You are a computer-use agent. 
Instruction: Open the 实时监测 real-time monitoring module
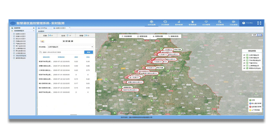pyautogui.click(x=152, y=23)
